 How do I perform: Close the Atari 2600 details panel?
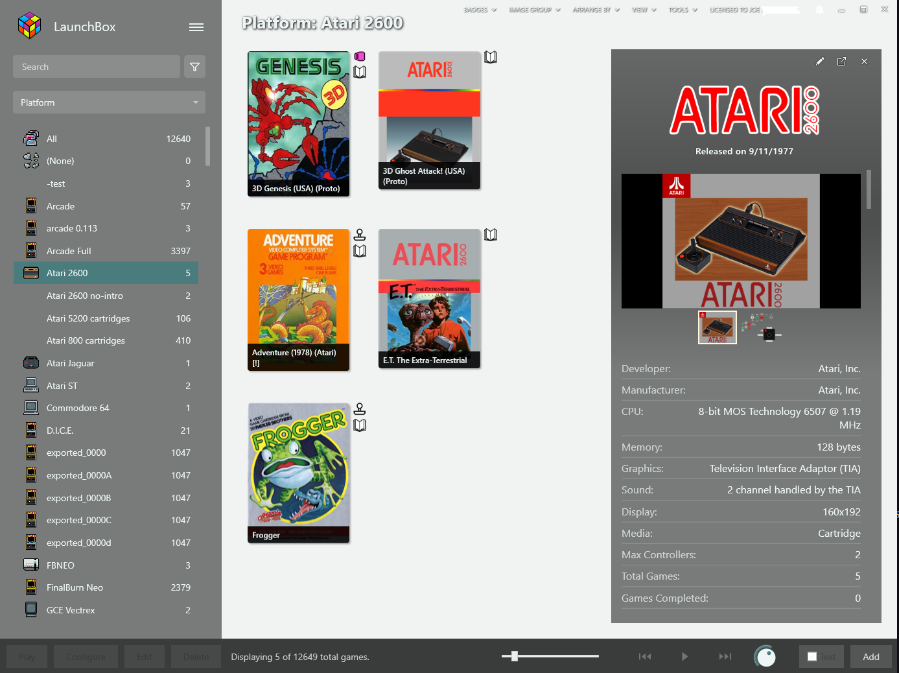(864, 62)
